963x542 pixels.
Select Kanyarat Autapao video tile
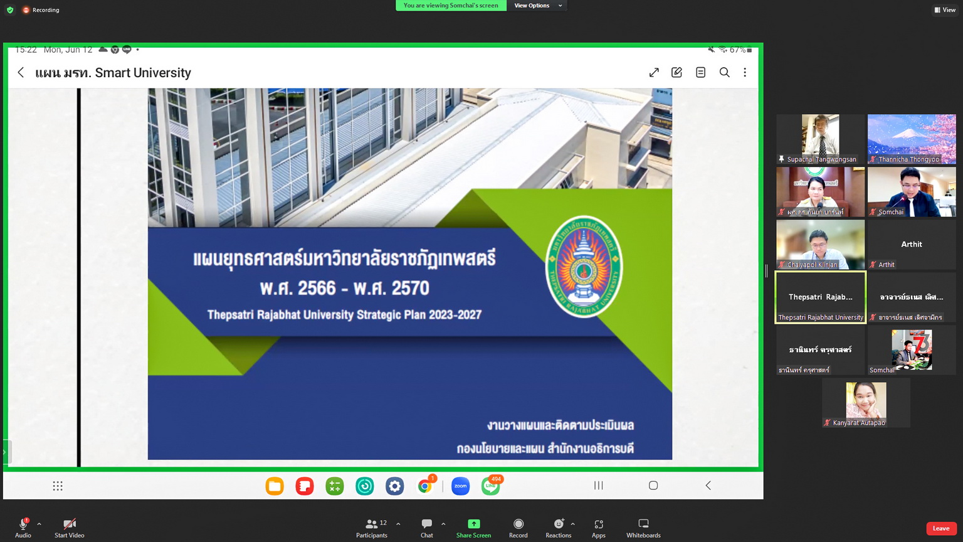click(x=866, y=402)
